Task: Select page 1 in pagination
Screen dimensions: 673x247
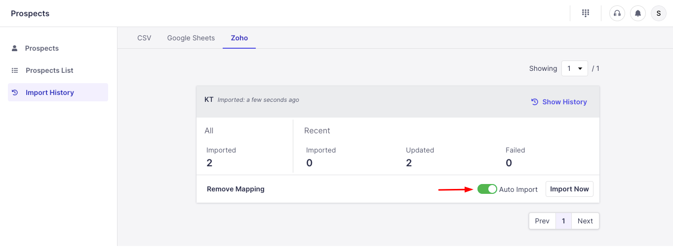Action: coord(563,221)
